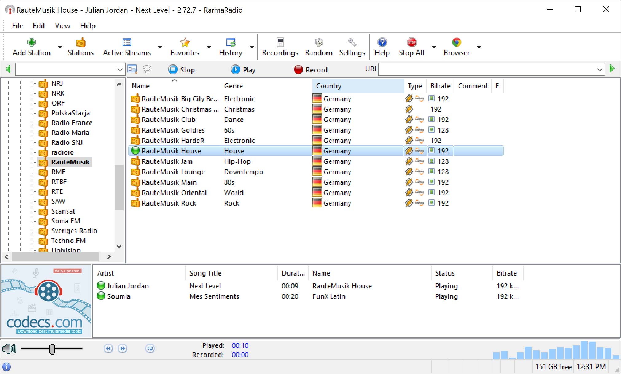621x374 pixels.
Task: Show Active Streams view
Action: coord(127,42)
